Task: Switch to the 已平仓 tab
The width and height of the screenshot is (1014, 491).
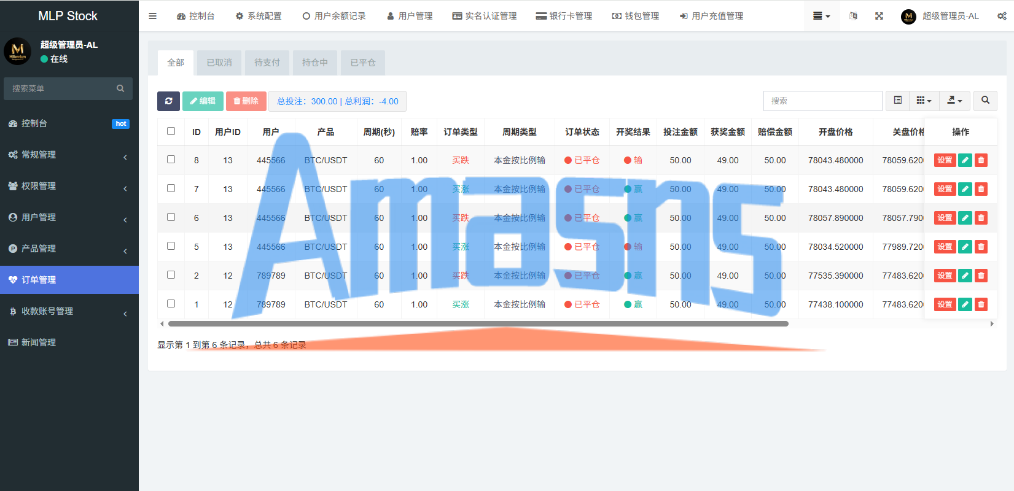Action: point(363,63)
